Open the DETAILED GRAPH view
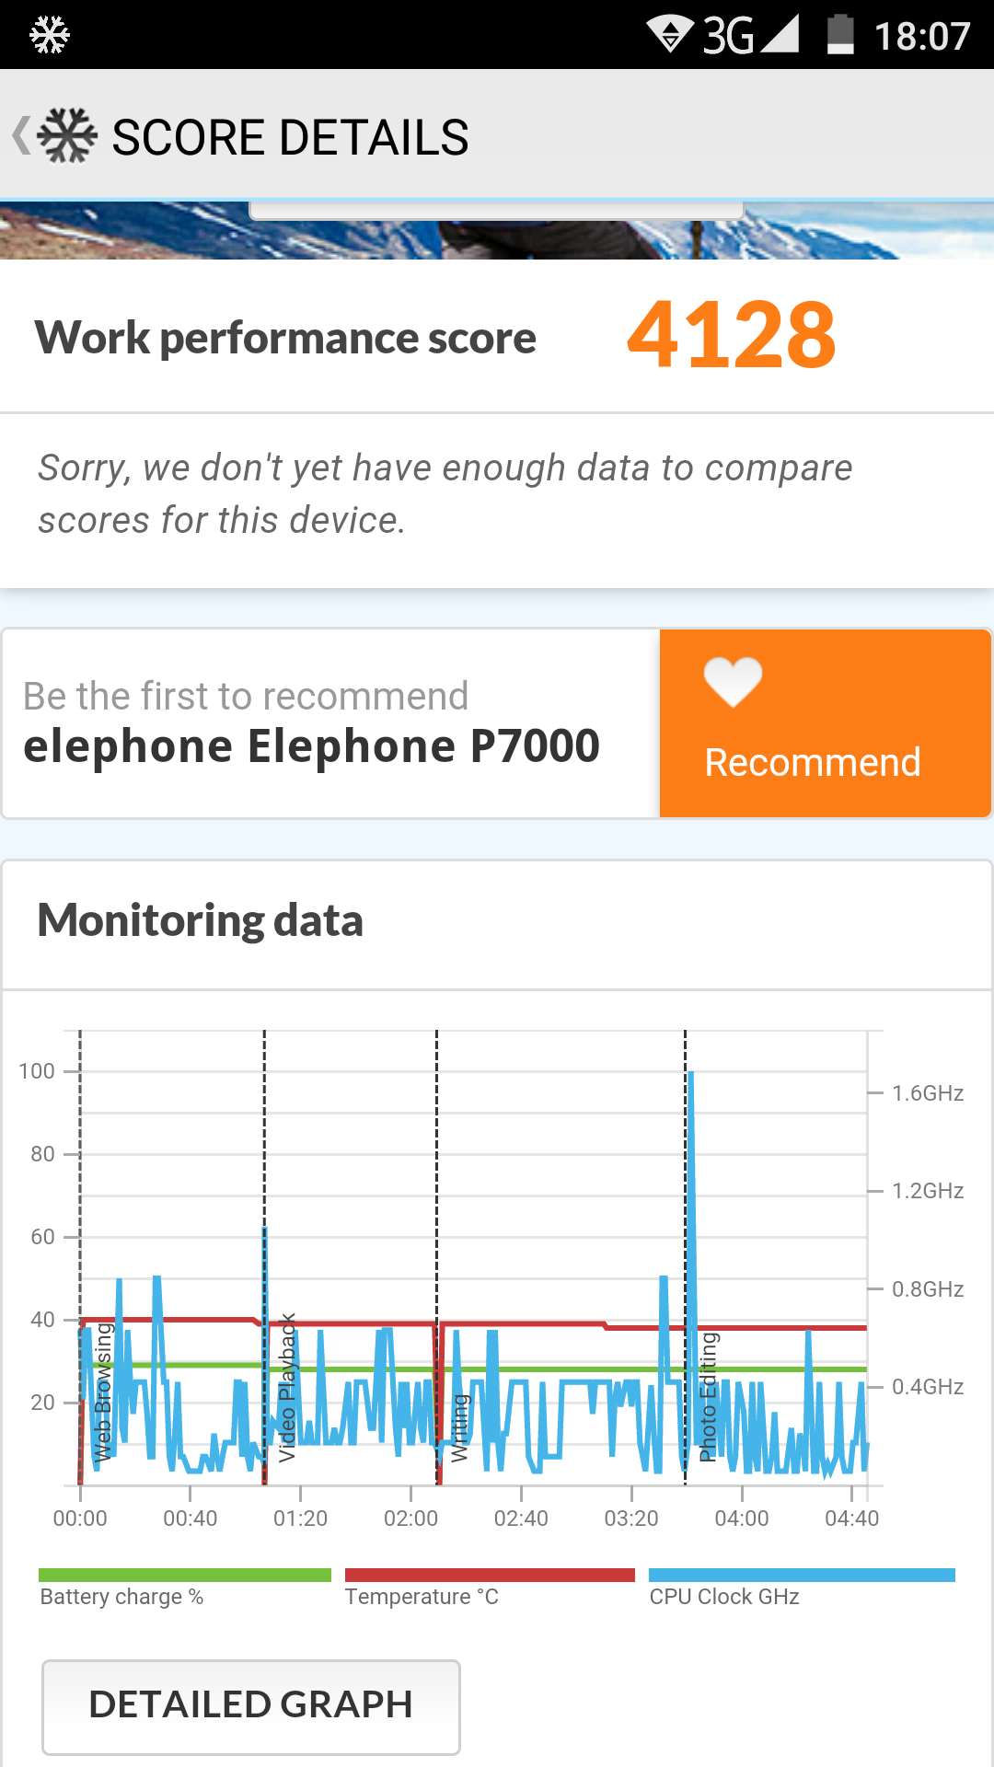 [250, 1706]
